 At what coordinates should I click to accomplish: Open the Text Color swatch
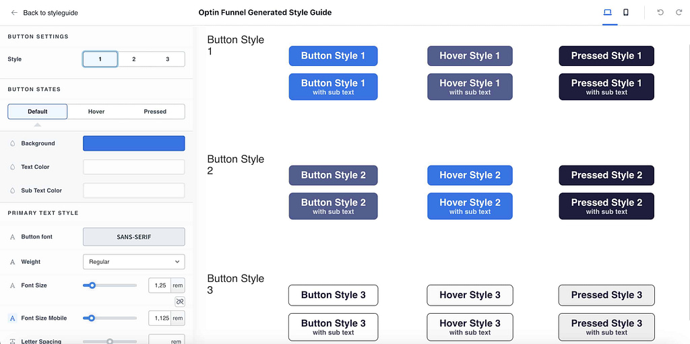[134, 167]
